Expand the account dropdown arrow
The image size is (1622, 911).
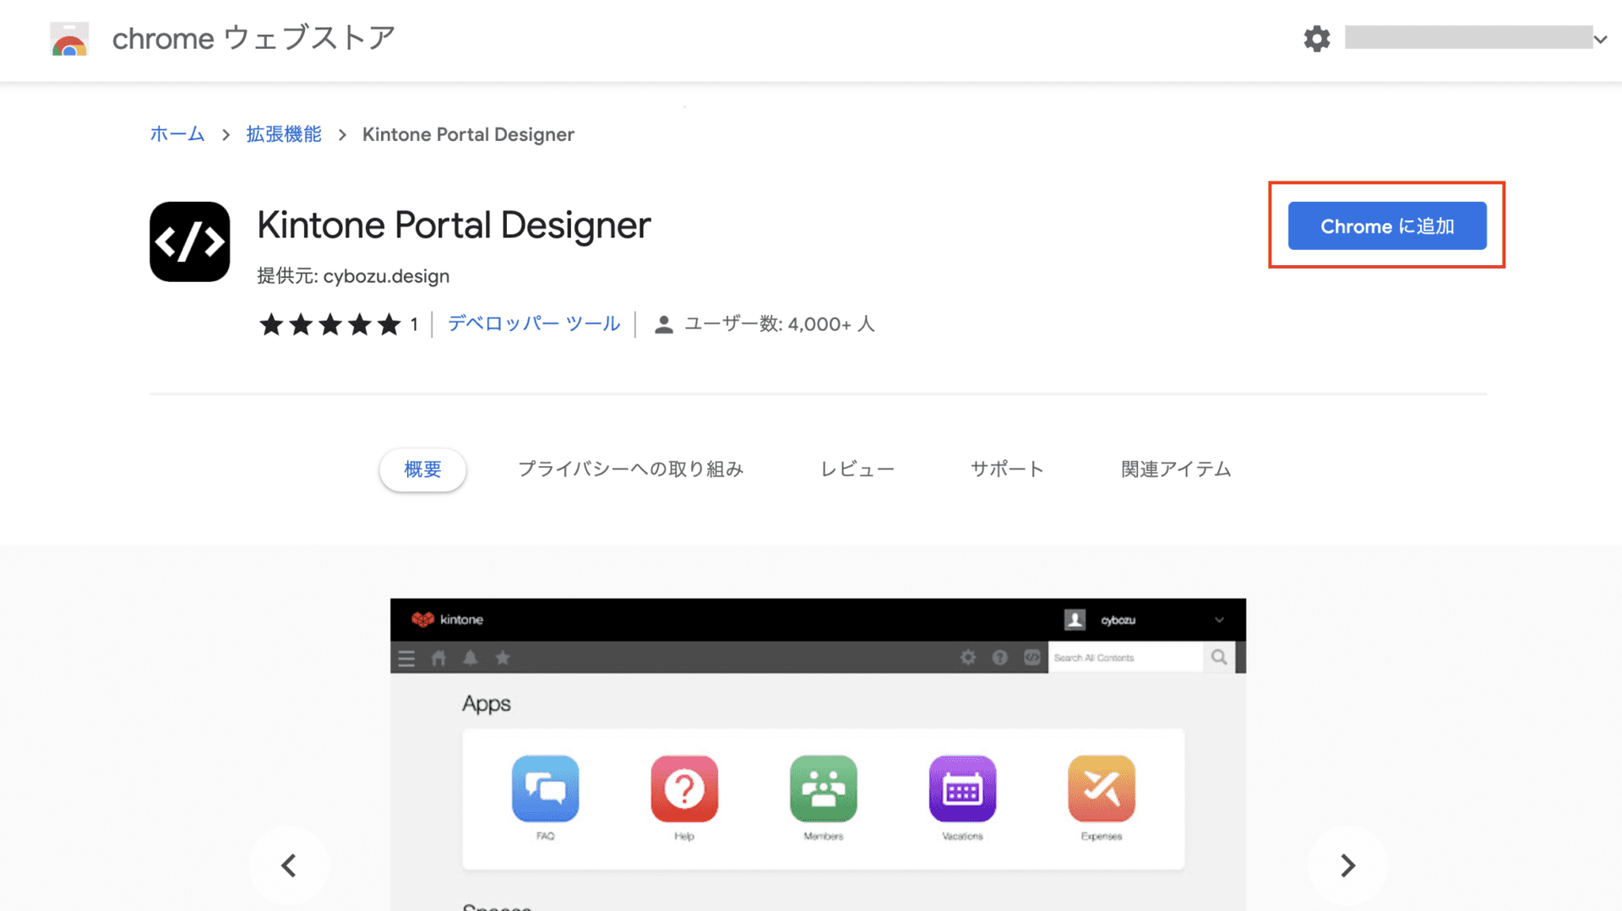pyautogui.click(x=1600, y=39)
